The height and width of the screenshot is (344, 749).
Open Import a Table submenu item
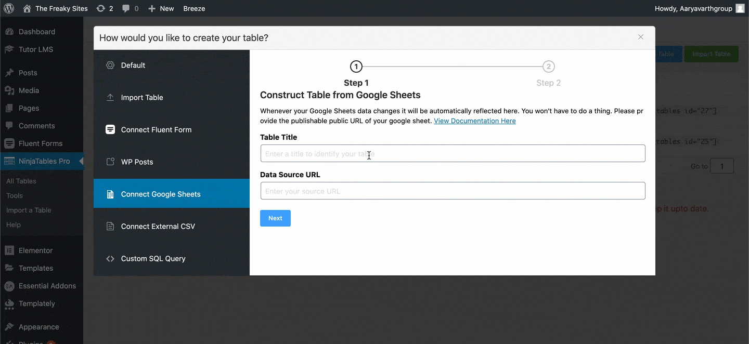coord(29,210)
